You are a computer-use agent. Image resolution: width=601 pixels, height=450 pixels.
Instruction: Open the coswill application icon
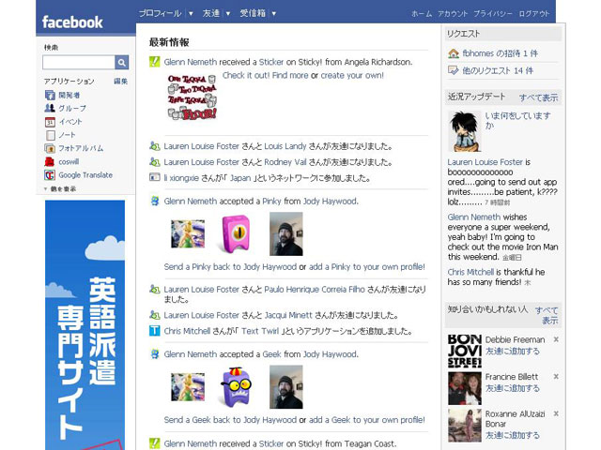click(x=50, y=161)
